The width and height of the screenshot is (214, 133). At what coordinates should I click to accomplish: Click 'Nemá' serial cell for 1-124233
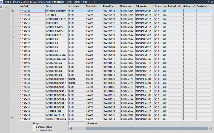(x=77, y=79)
